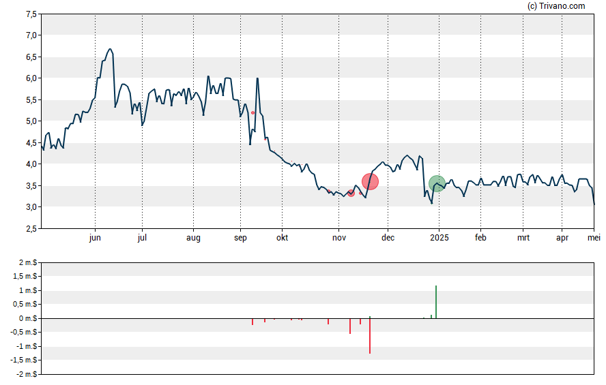Screen dimensions: 606x385
Task: Click the '2,5' price axis label
Action: (x=31, y=229)
